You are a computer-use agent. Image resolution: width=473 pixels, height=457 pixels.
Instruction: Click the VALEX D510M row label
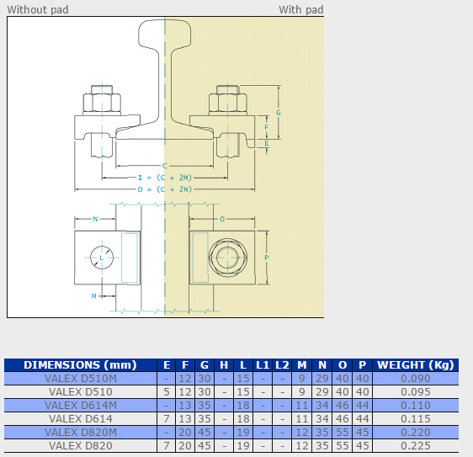point(81,379)
